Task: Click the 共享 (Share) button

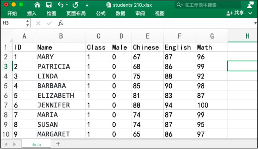Action: click(236, 13)
